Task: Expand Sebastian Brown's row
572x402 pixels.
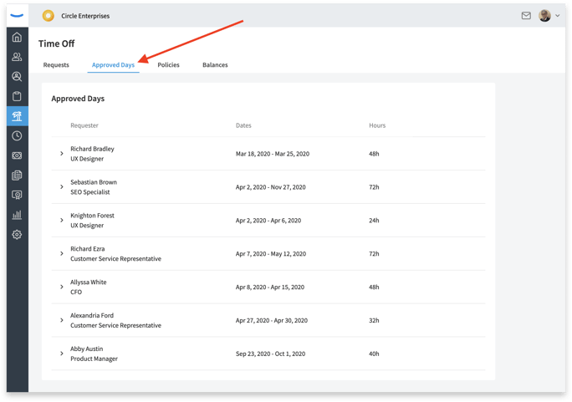Action: [x=62, y=187]
